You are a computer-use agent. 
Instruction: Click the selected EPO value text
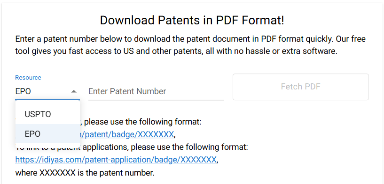(23, 91)
